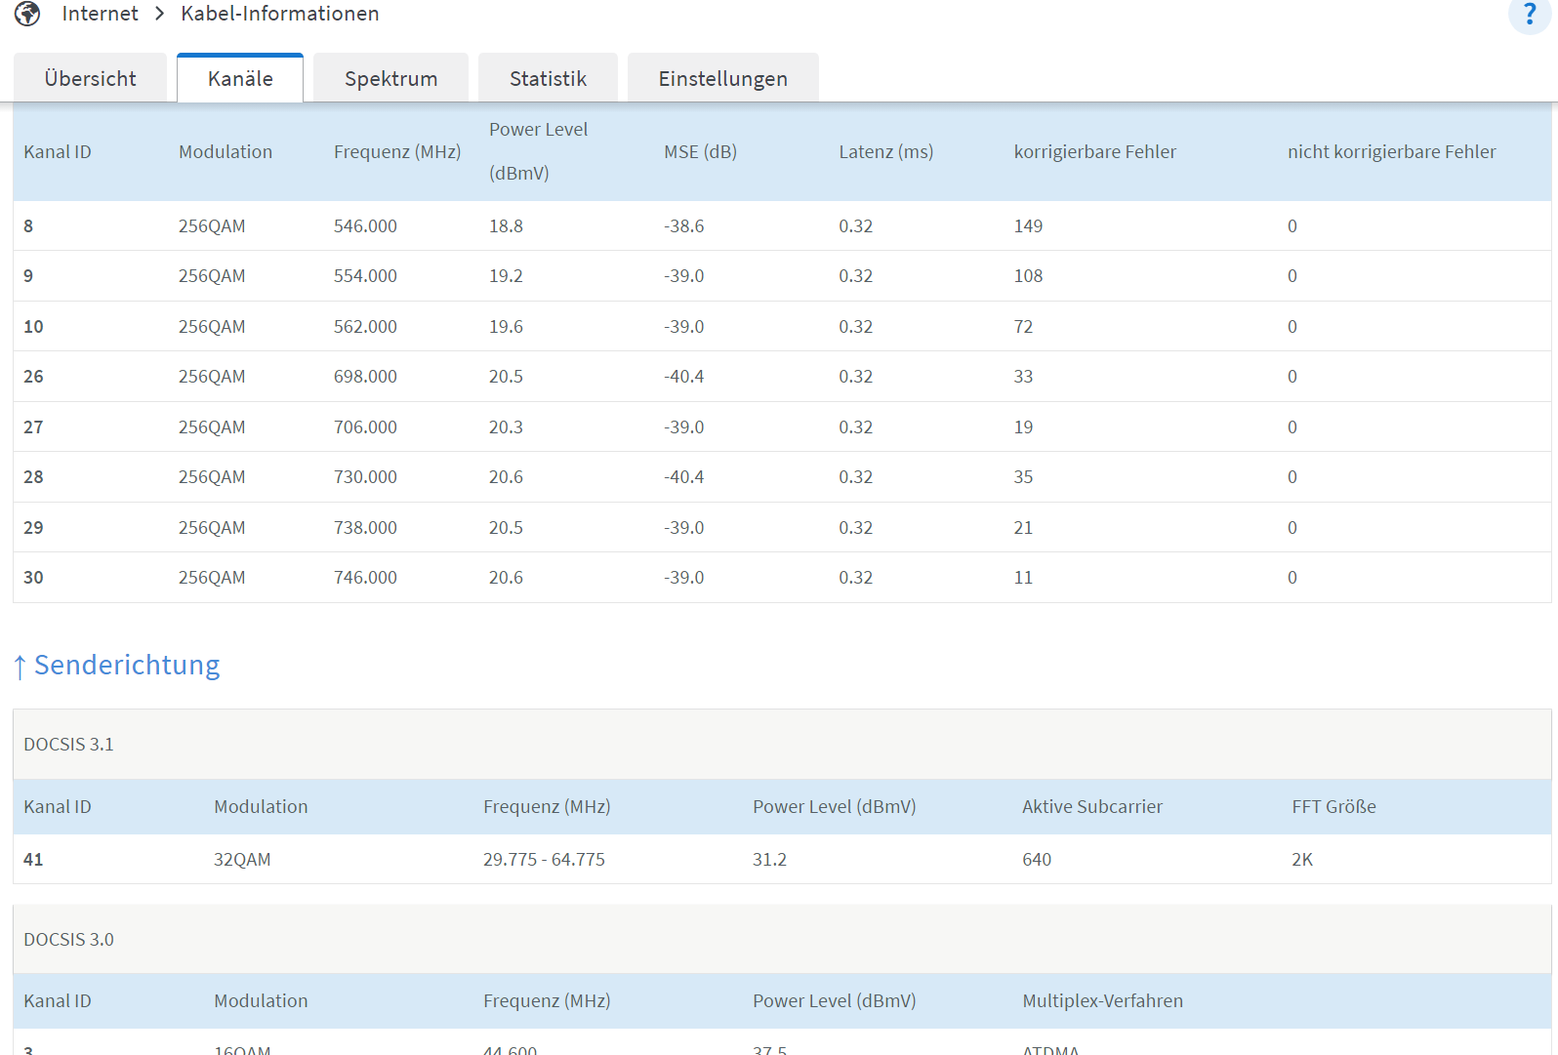Open the Statistik tab
This screenshot has width=1558, height=1055.
point(548,78)
